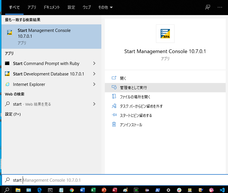Expand Start Development Database result arrow
This screenshot has width=228, height=193.
coord(94,74)
